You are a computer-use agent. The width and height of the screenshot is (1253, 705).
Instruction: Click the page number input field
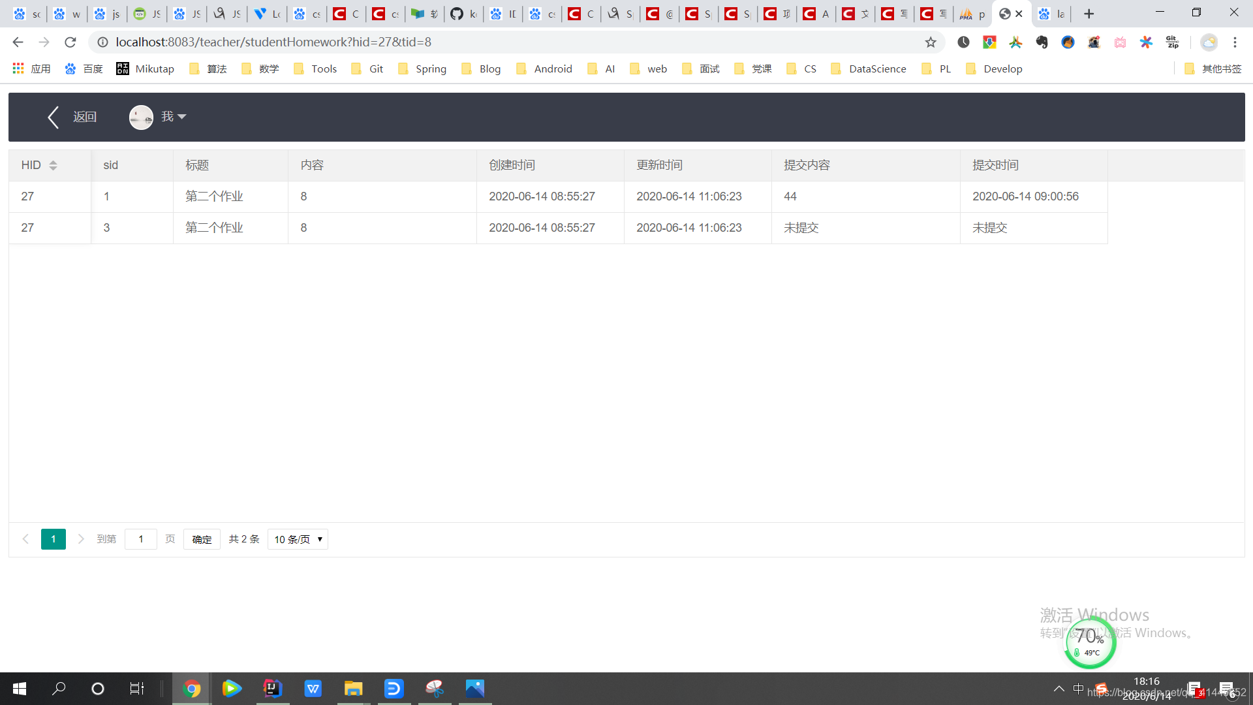point(141,539)
